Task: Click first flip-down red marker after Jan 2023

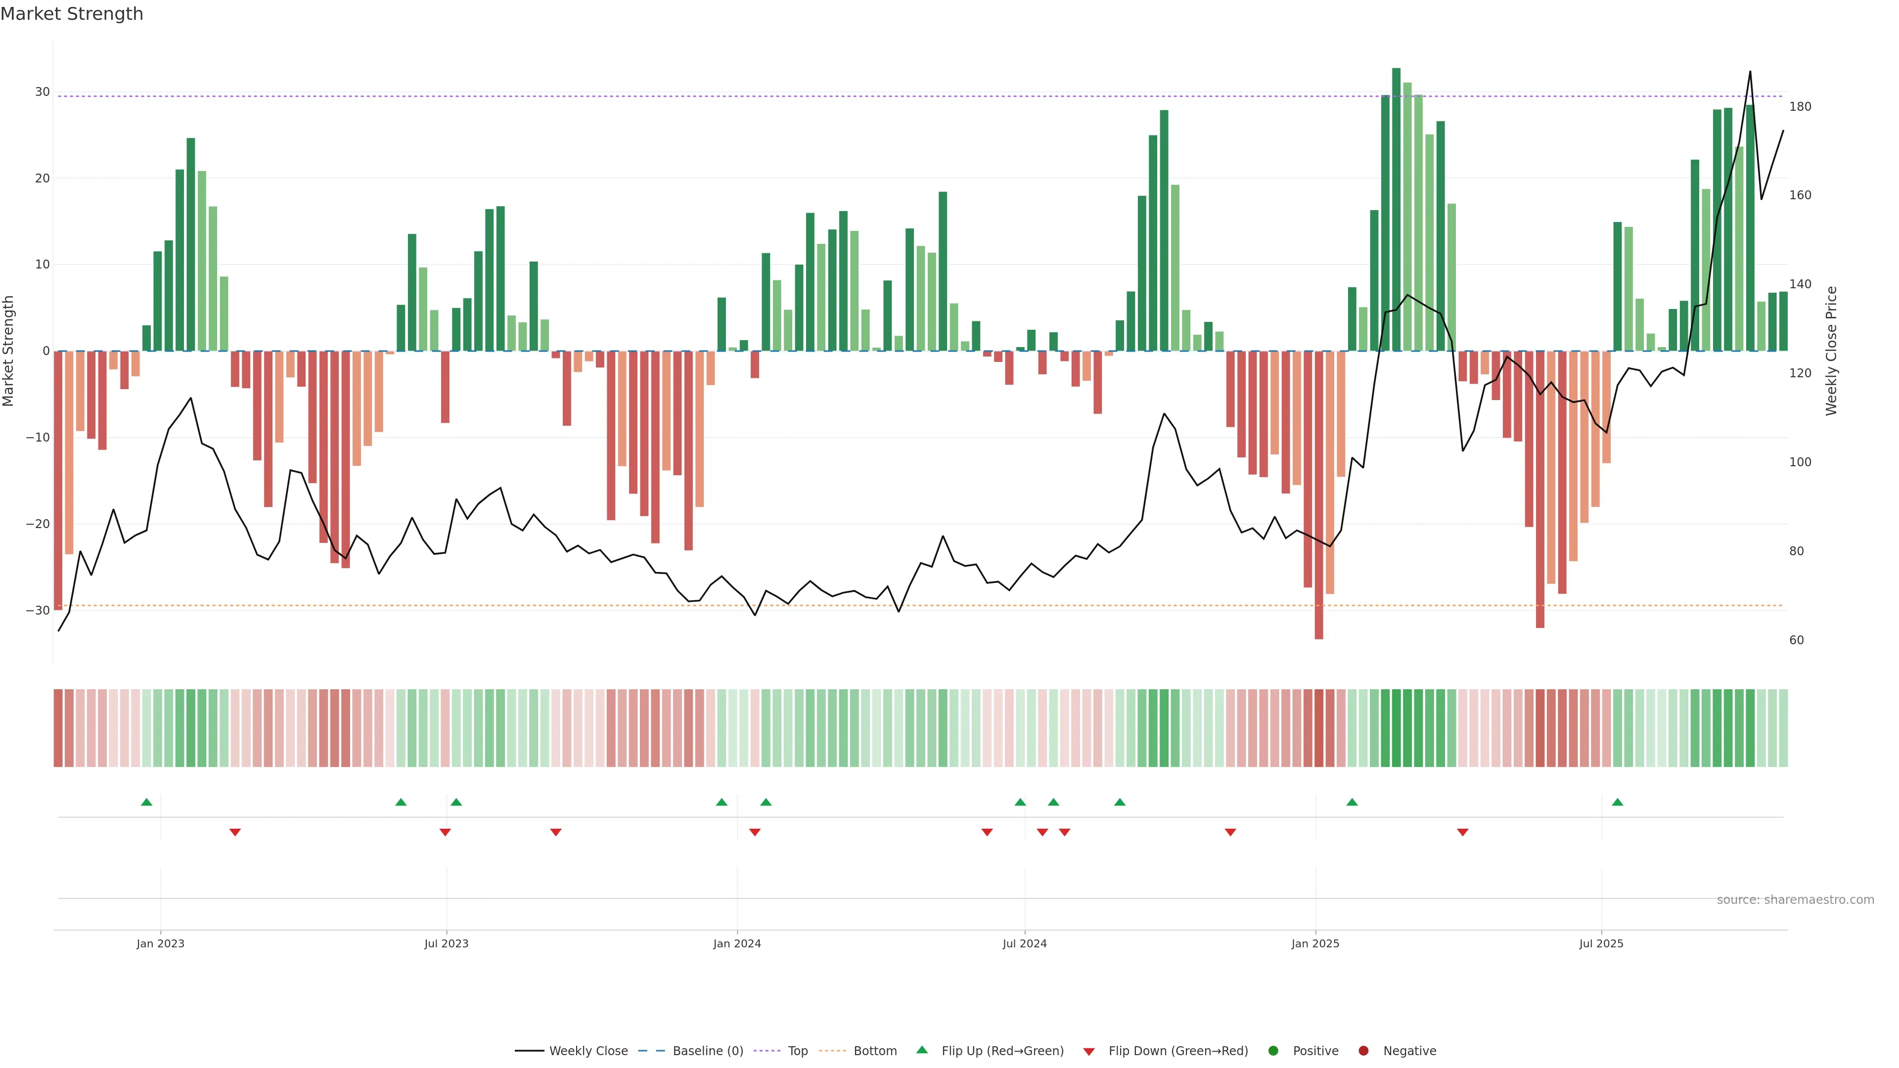Action: (x=235, y=832)
